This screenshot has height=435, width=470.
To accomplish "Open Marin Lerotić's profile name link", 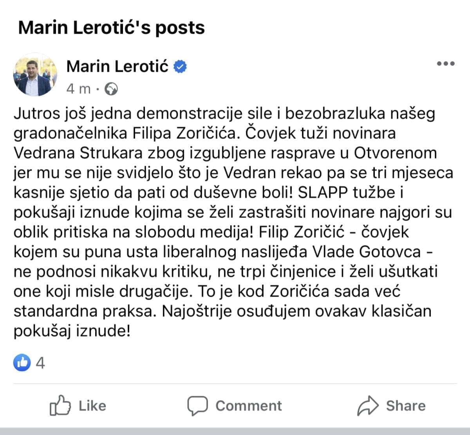I will coord(117,66).
